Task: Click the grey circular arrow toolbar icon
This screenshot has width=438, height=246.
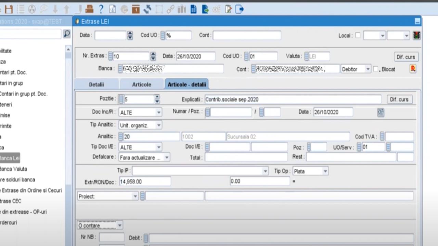Action: click(124, 9)
